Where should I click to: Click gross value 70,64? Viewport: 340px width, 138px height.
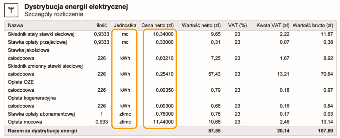pyautogui.click(x=327, y=74)
